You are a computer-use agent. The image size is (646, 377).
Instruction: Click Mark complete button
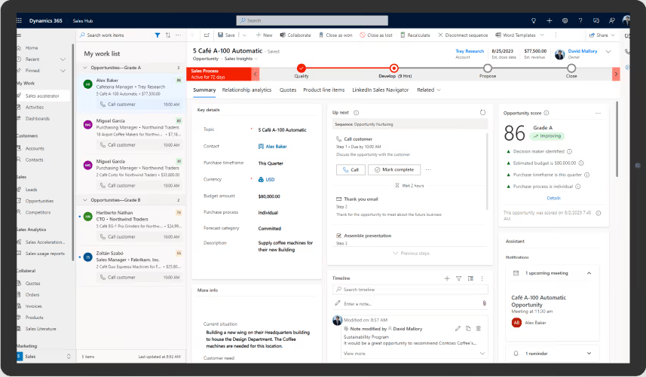pyautogui.click(x=394, y=170)
